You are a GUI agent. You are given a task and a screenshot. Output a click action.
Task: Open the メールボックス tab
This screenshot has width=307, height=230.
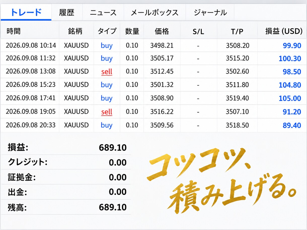[155, 12]
